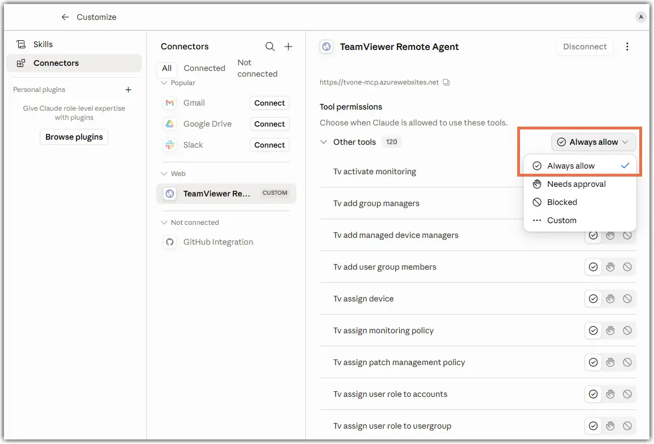This screenshot has height=444, width=654.
Task: Switch to the Connected tab
Action: click(204, 69)
